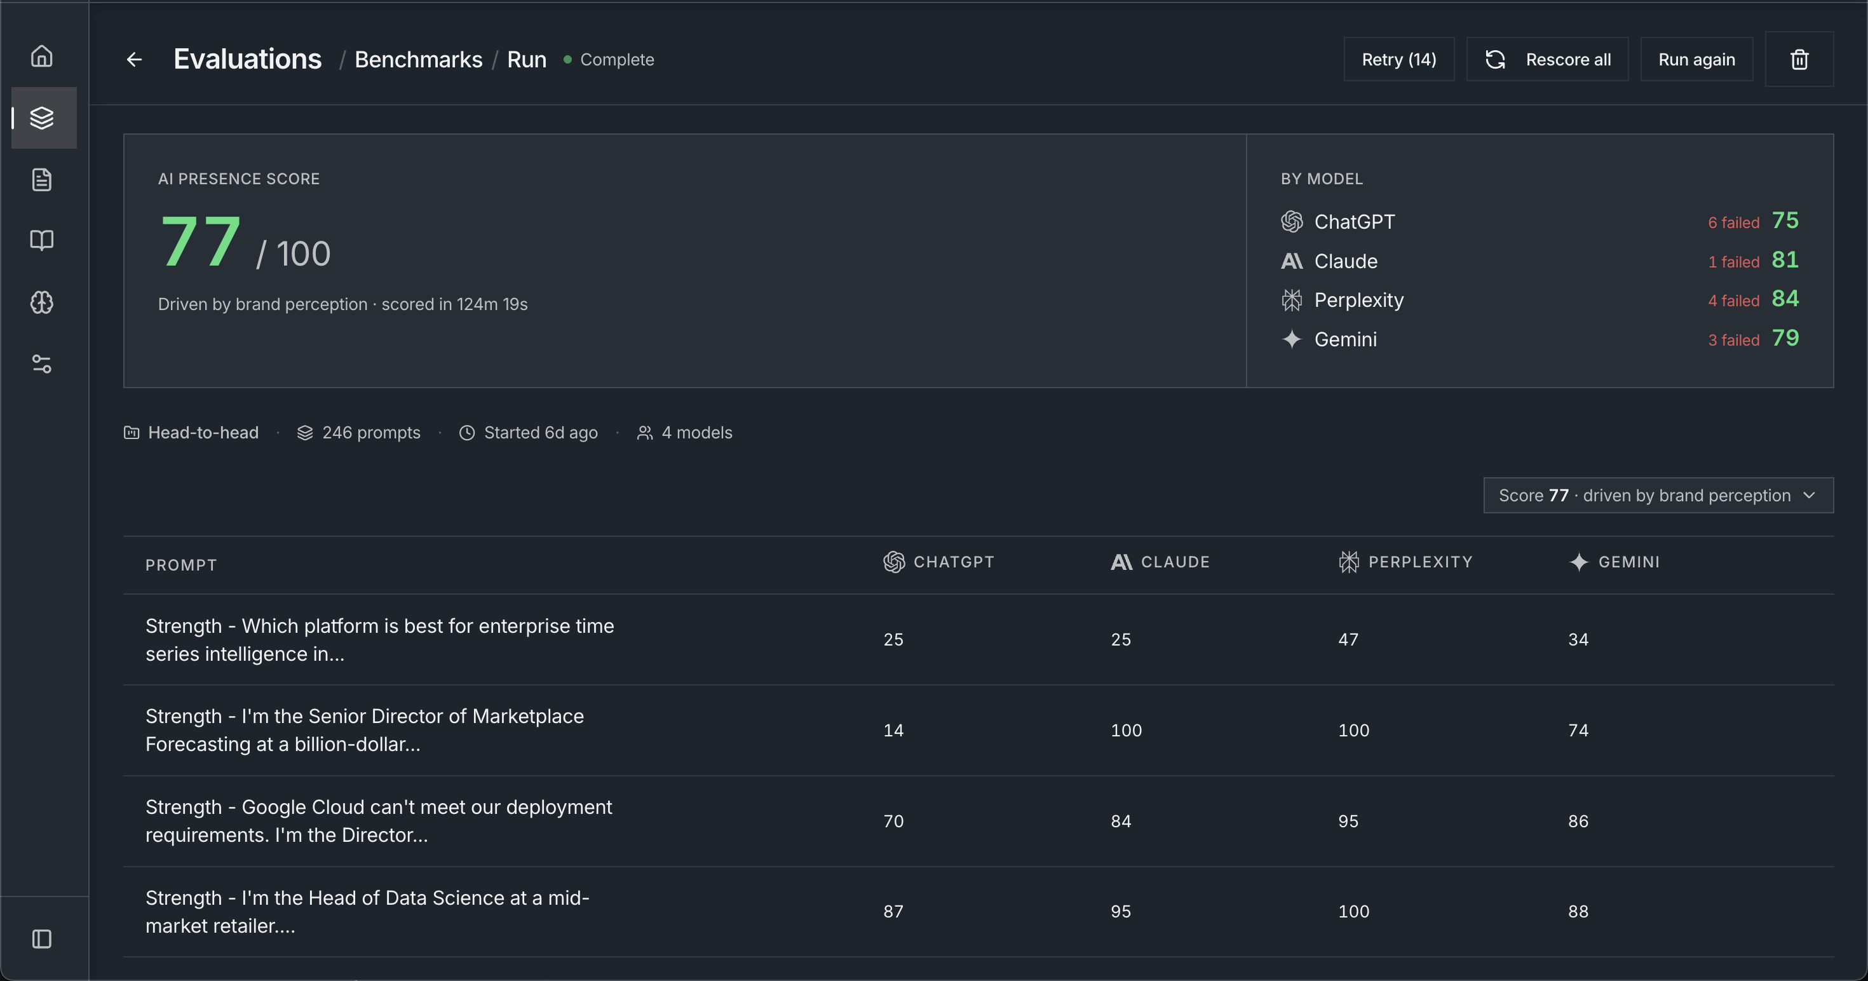Select the stacked layers sidebar icon
Viewport: 1868px width, 981px height.
pos(42,118)
